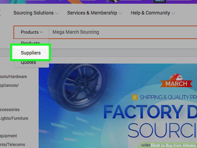
Task: Click the Mega March Sourcing search field
Action: (x=123, y=32)
